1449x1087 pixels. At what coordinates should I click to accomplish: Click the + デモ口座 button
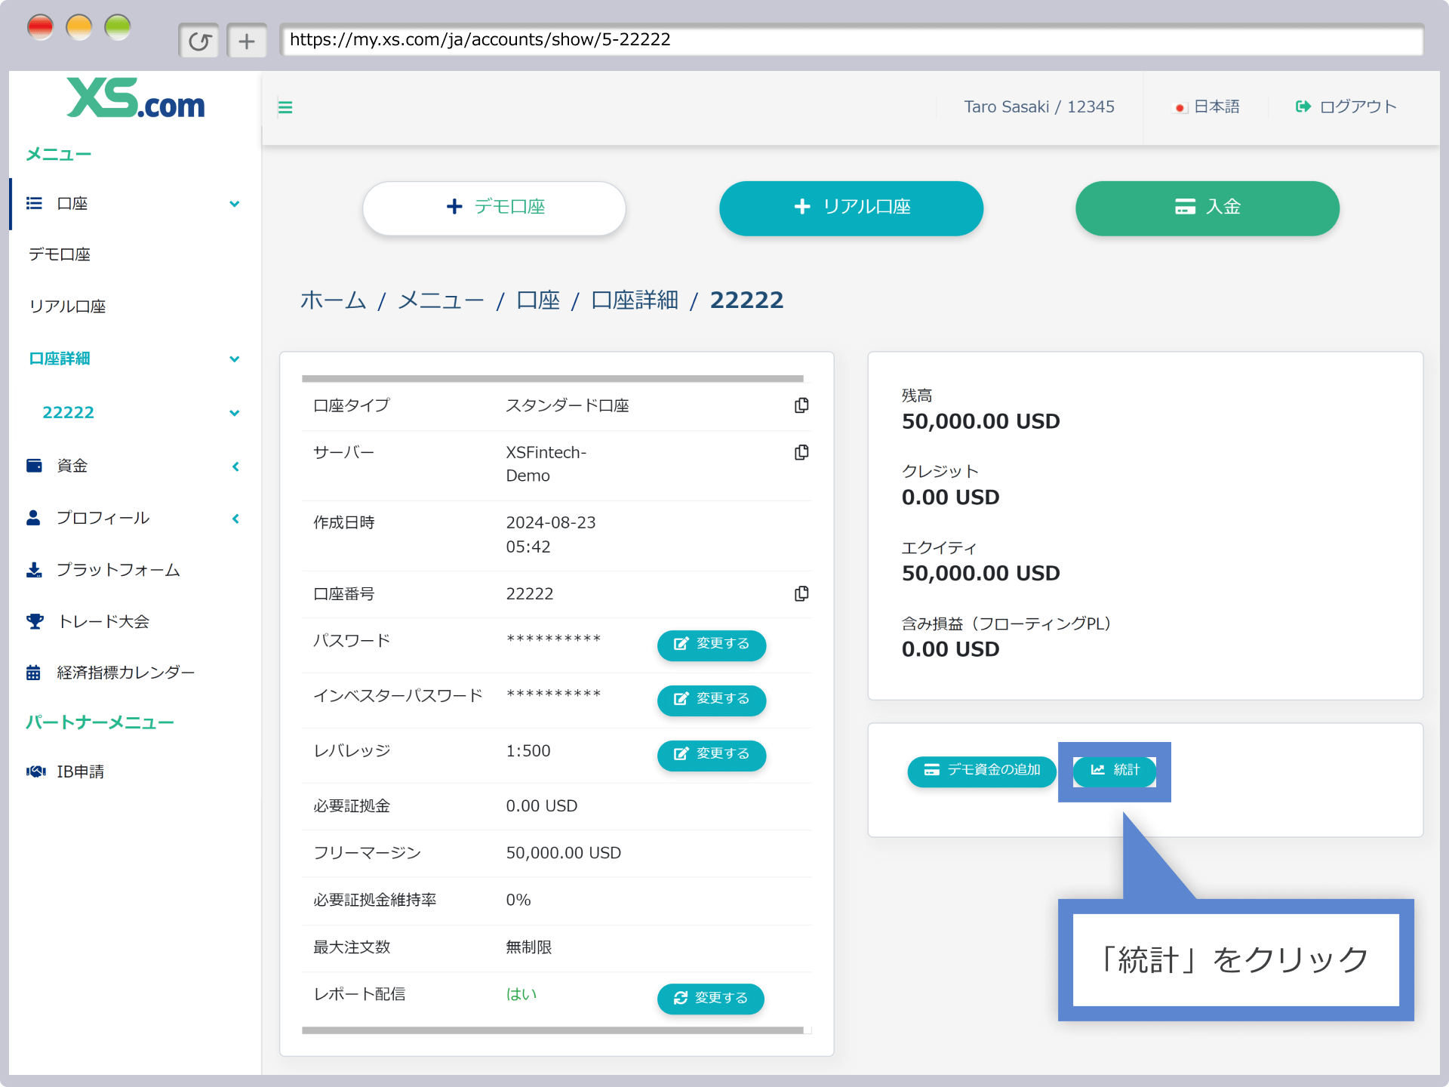pyautogui.click(x=494, y=208)
